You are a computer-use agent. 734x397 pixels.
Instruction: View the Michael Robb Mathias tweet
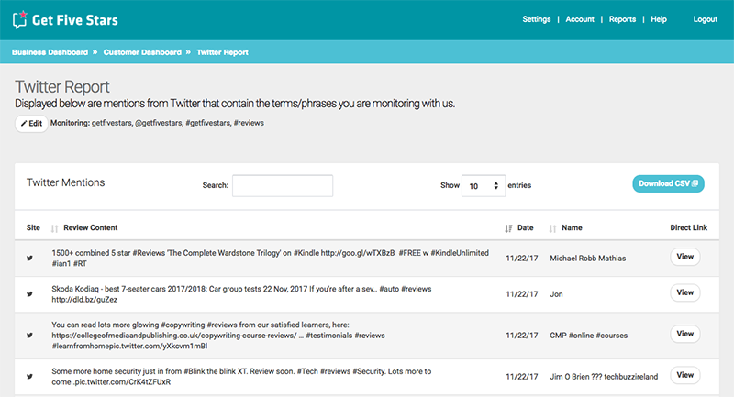(x=684, y=257)
